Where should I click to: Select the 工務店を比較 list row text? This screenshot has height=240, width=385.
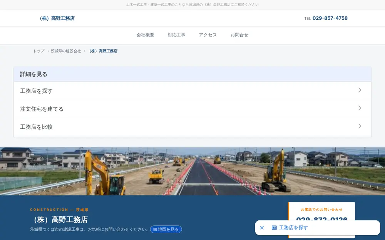pos(36,127)
